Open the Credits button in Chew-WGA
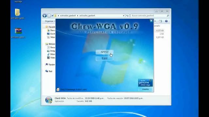This screenshot has height=117, width=209. 145,89
